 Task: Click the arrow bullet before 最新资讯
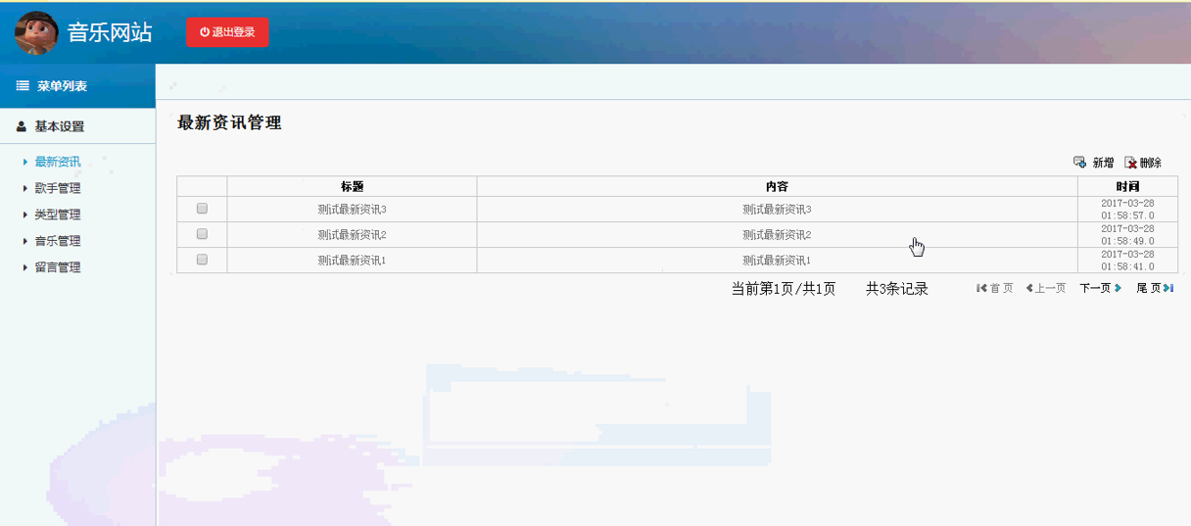[x=25, y=162]
